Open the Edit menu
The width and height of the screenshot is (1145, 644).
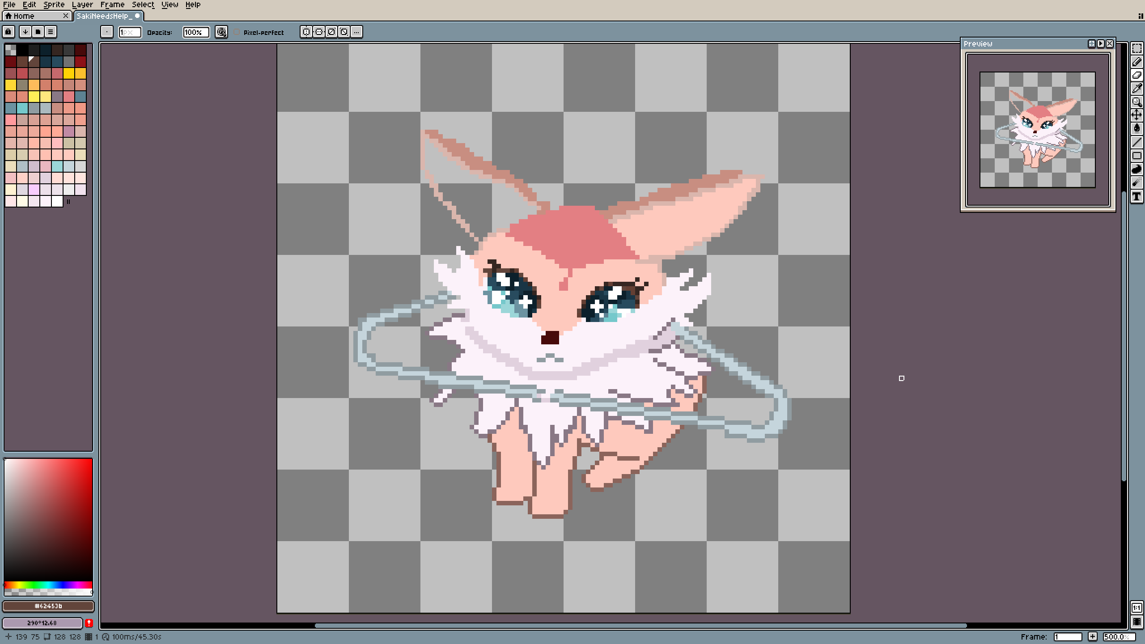coord(29,4)
